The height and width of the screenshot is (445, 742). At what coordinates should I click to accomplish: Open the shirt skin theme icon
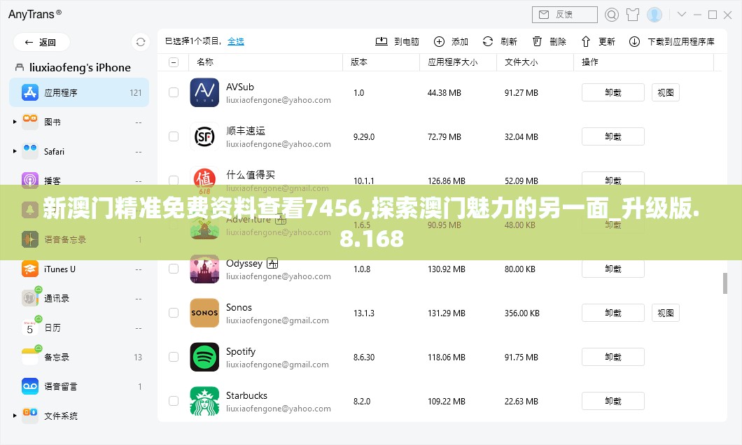click(x=633, y=15)
